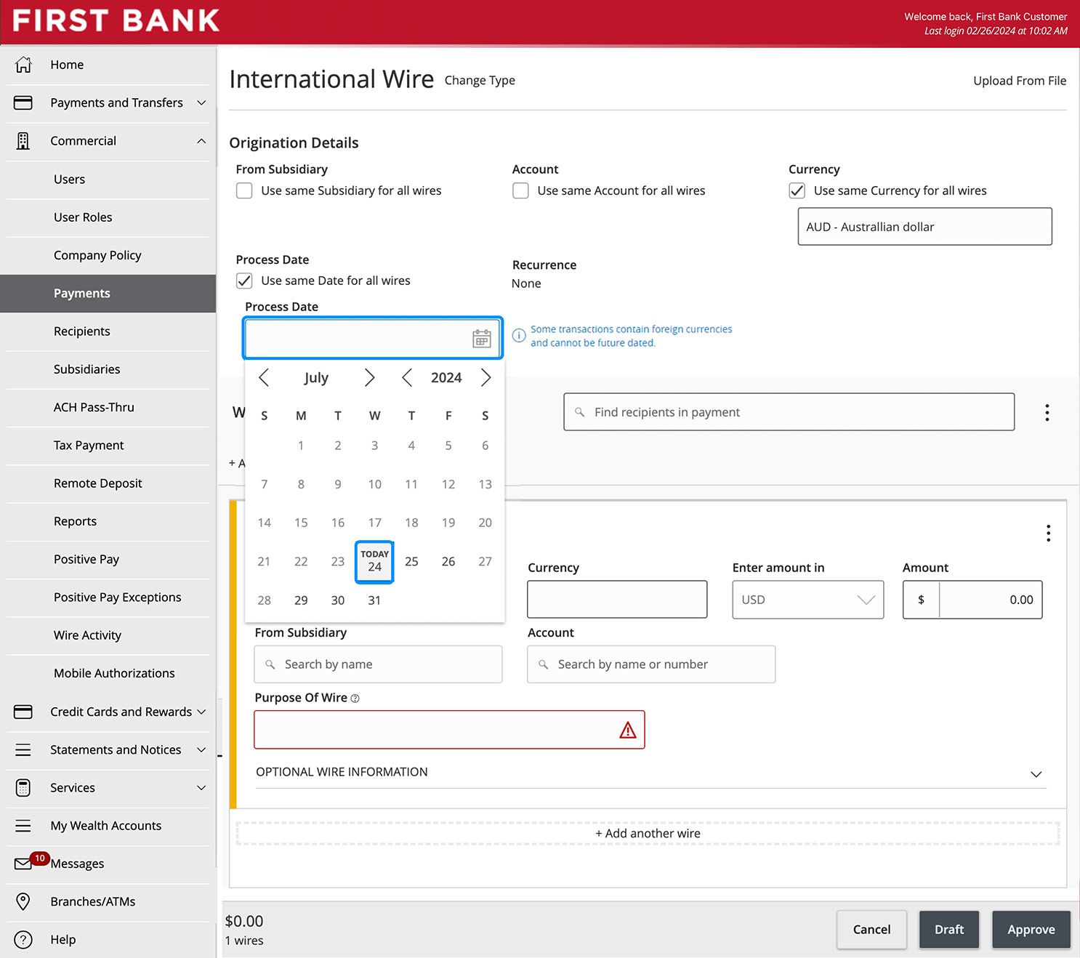Click the search icon in Find recipients field
The image size is (1080, 958).
click(x=580, y=412)
